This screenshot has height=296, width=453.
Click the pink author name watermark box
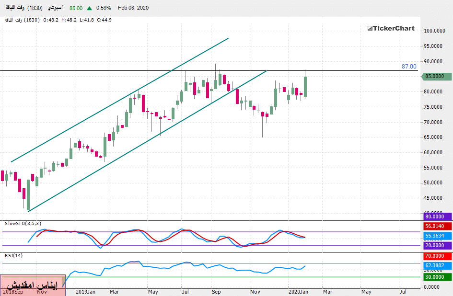pos(33,285)
